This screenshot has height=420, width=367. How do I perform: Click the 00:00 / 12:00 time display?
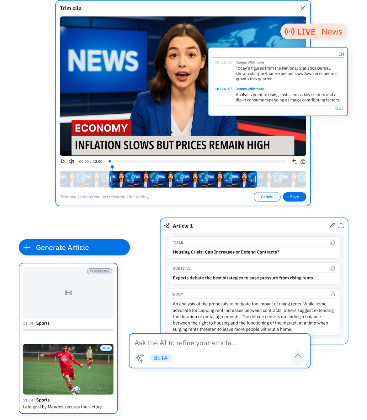pyautogui.click(x=91, y=162)
